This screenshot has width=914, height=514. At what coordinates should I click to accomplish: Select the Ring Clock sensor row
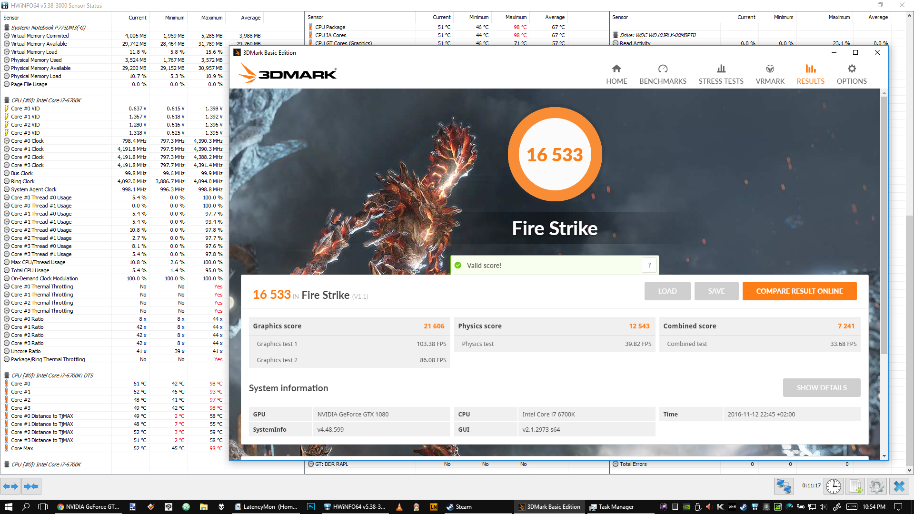coord(113,181)
